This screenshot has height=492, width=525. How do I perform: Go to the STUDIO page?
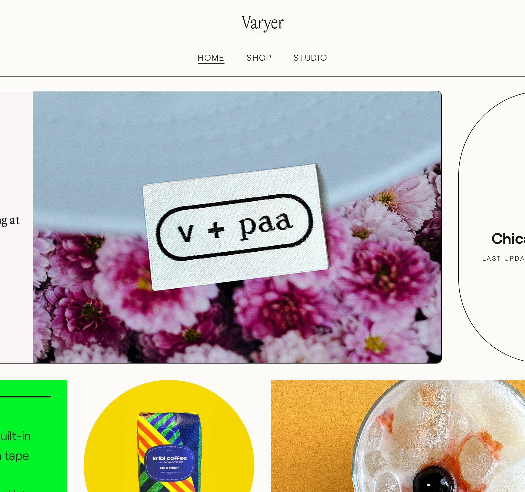click(310, 58)
